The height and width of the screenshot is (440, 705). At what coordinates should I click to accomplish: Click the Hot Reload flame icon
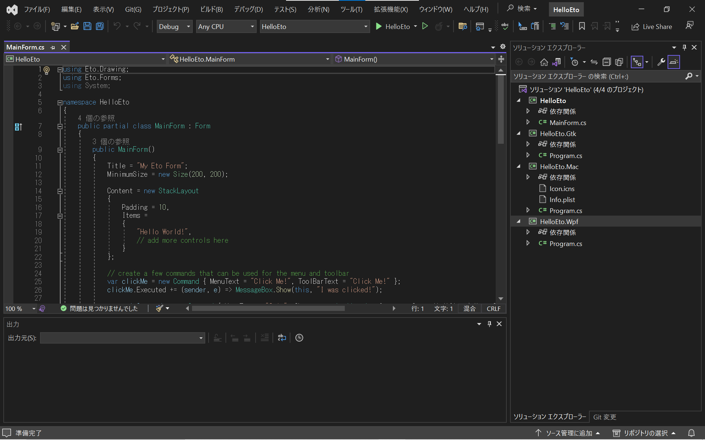tap(438, 26)
